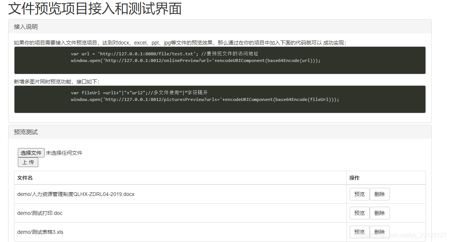Preview the 人力资源管理制度QLHX-ZDRL04-2019.docx file
Image resolution: width=450 pixels, height=242 pixels.
pos(359,194)
